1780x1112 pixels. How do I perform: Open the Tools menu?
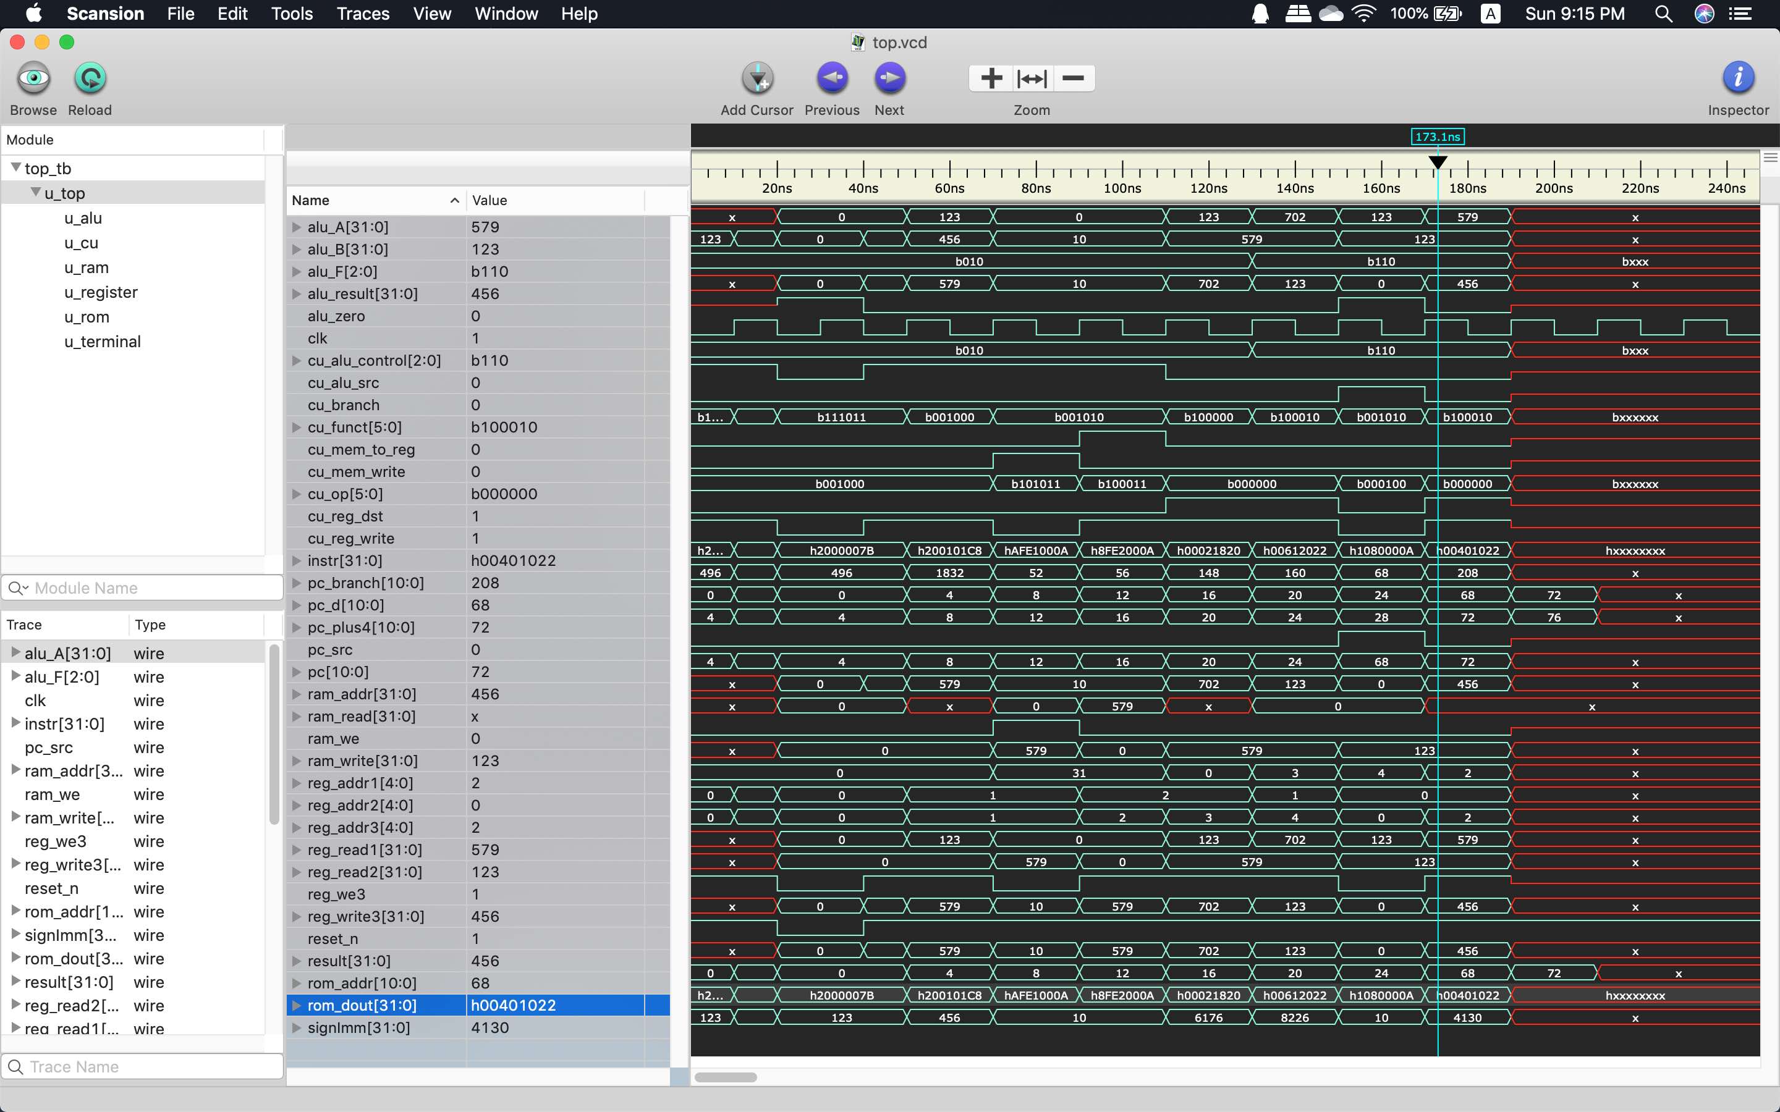[292, 14]
